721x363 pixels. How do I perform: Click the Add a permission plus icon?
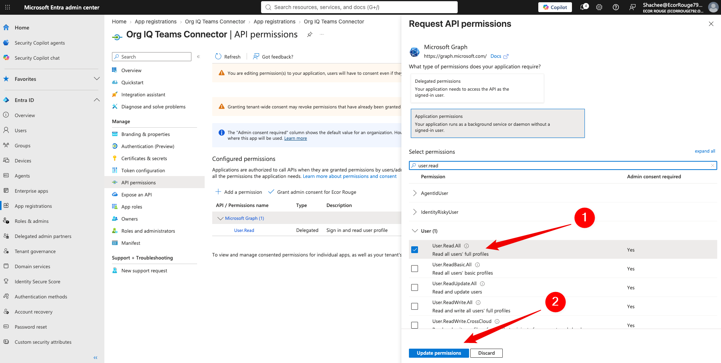pyautogui.click(x=218, y=192)
